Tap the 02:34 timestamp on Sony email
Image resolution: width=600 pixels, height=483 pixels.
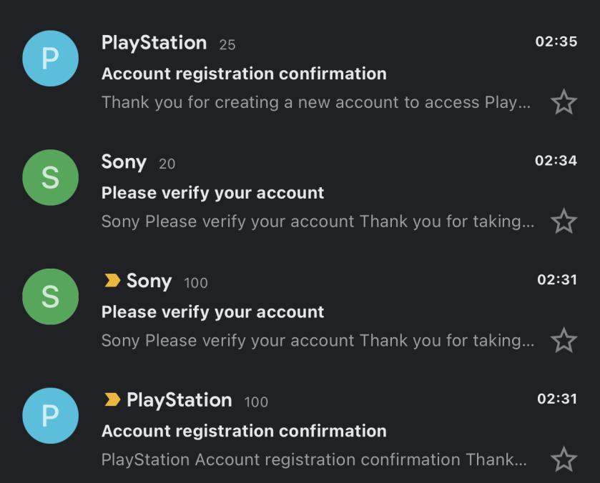tap(556, 160)
